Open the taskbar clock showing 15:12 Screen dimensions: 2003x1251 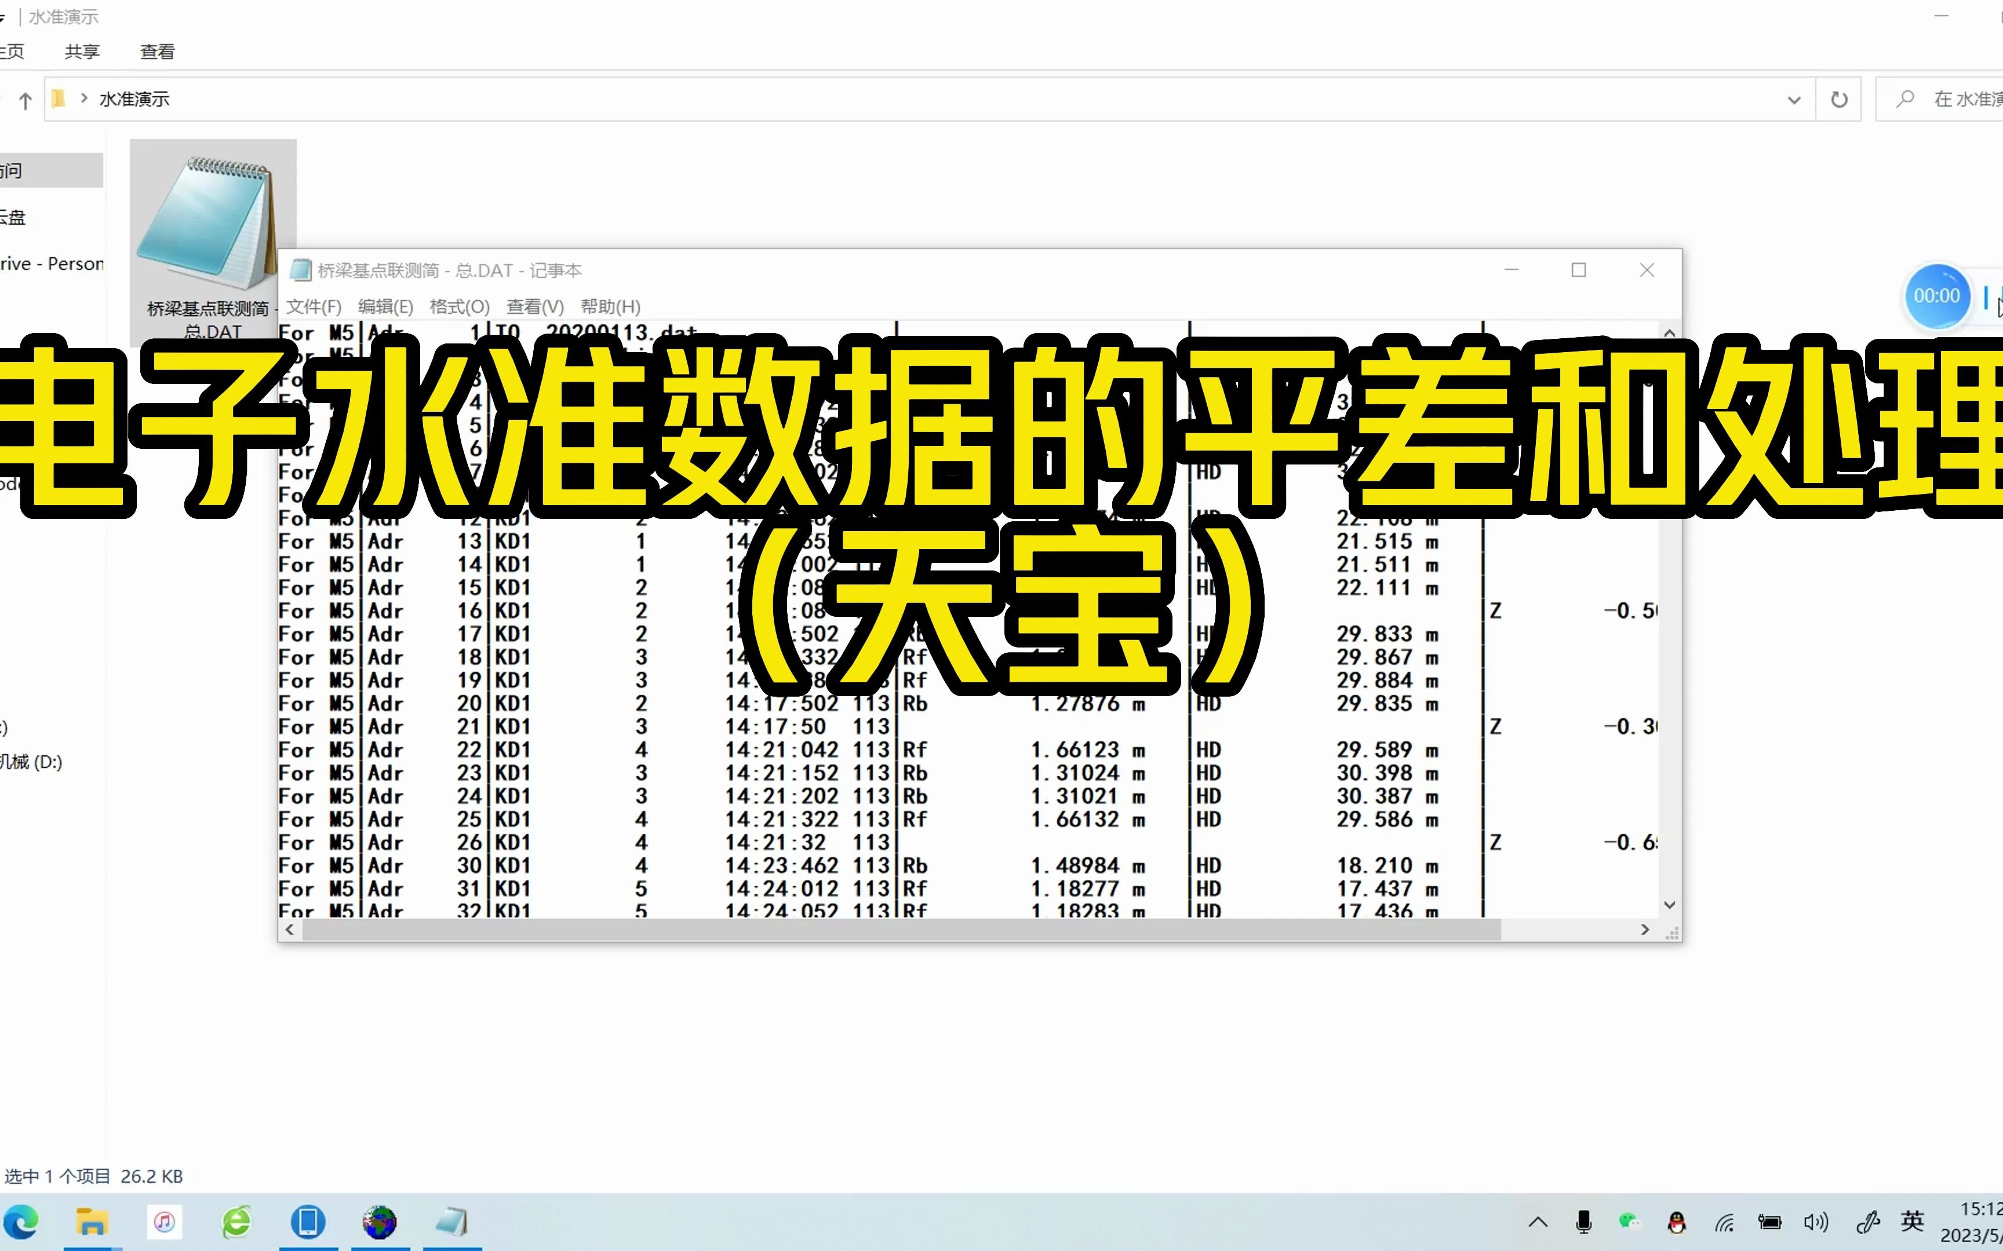(x=1972, y=1222)
